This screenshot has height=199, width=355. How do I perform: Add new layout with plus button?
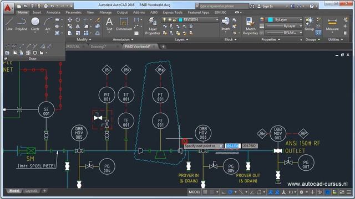44,191
